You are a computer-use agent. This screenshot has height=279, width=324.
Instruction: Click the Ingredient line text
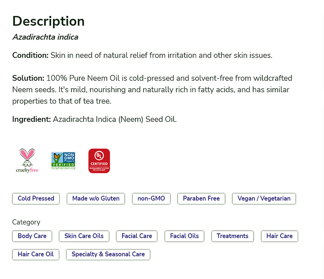click(x=94, y=119)
